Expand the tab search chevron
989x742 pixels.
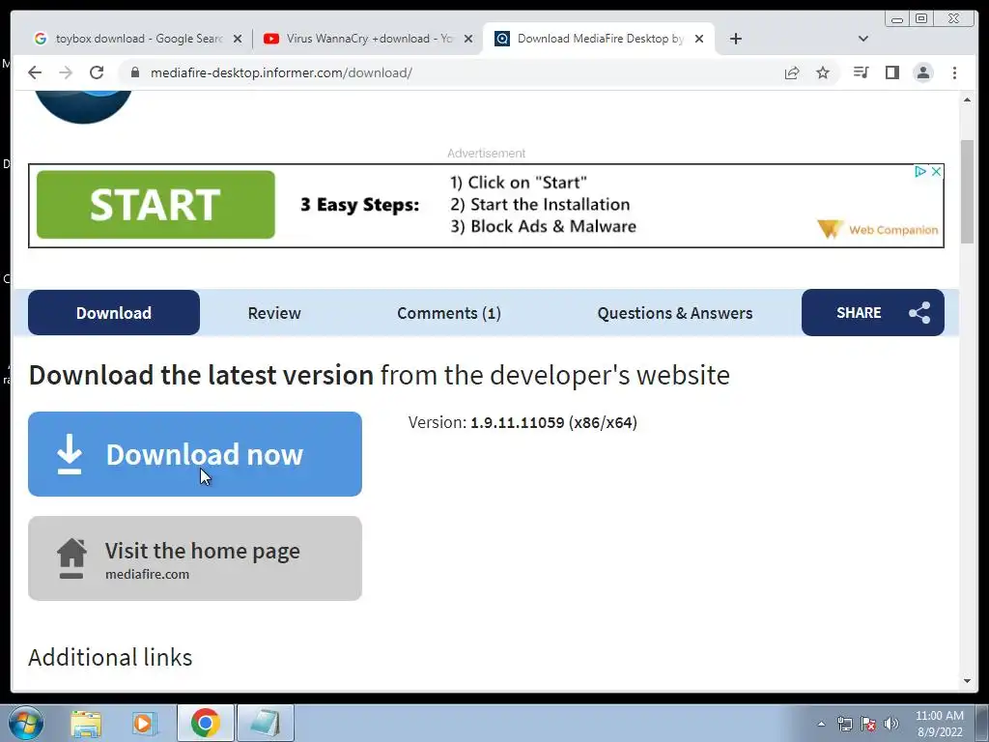click(863, 39)
